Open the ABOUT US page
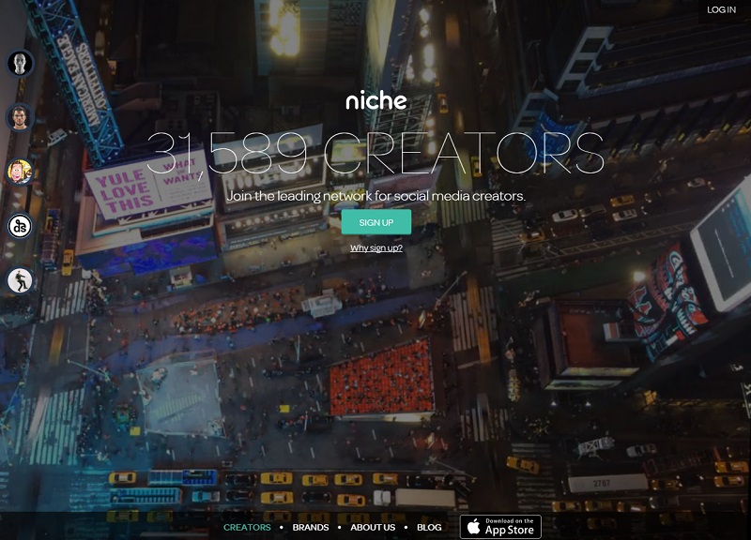Viewport: 751px width, 540px height. (x=373, y=527)
